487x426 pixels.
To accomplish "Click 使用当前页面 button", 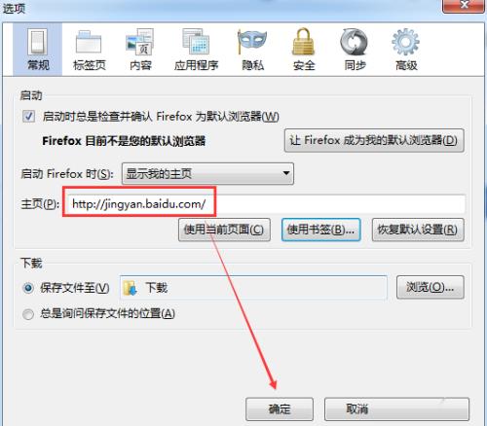I will (x=224, y=230).
